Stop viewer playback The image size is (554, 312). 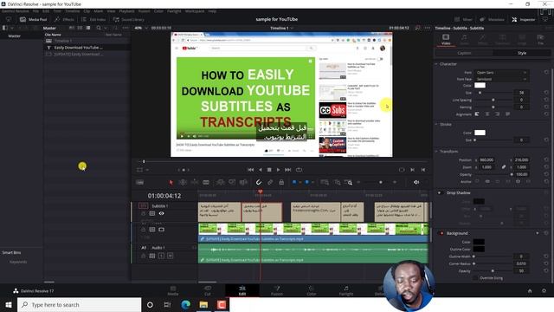[x=269, y=170]
